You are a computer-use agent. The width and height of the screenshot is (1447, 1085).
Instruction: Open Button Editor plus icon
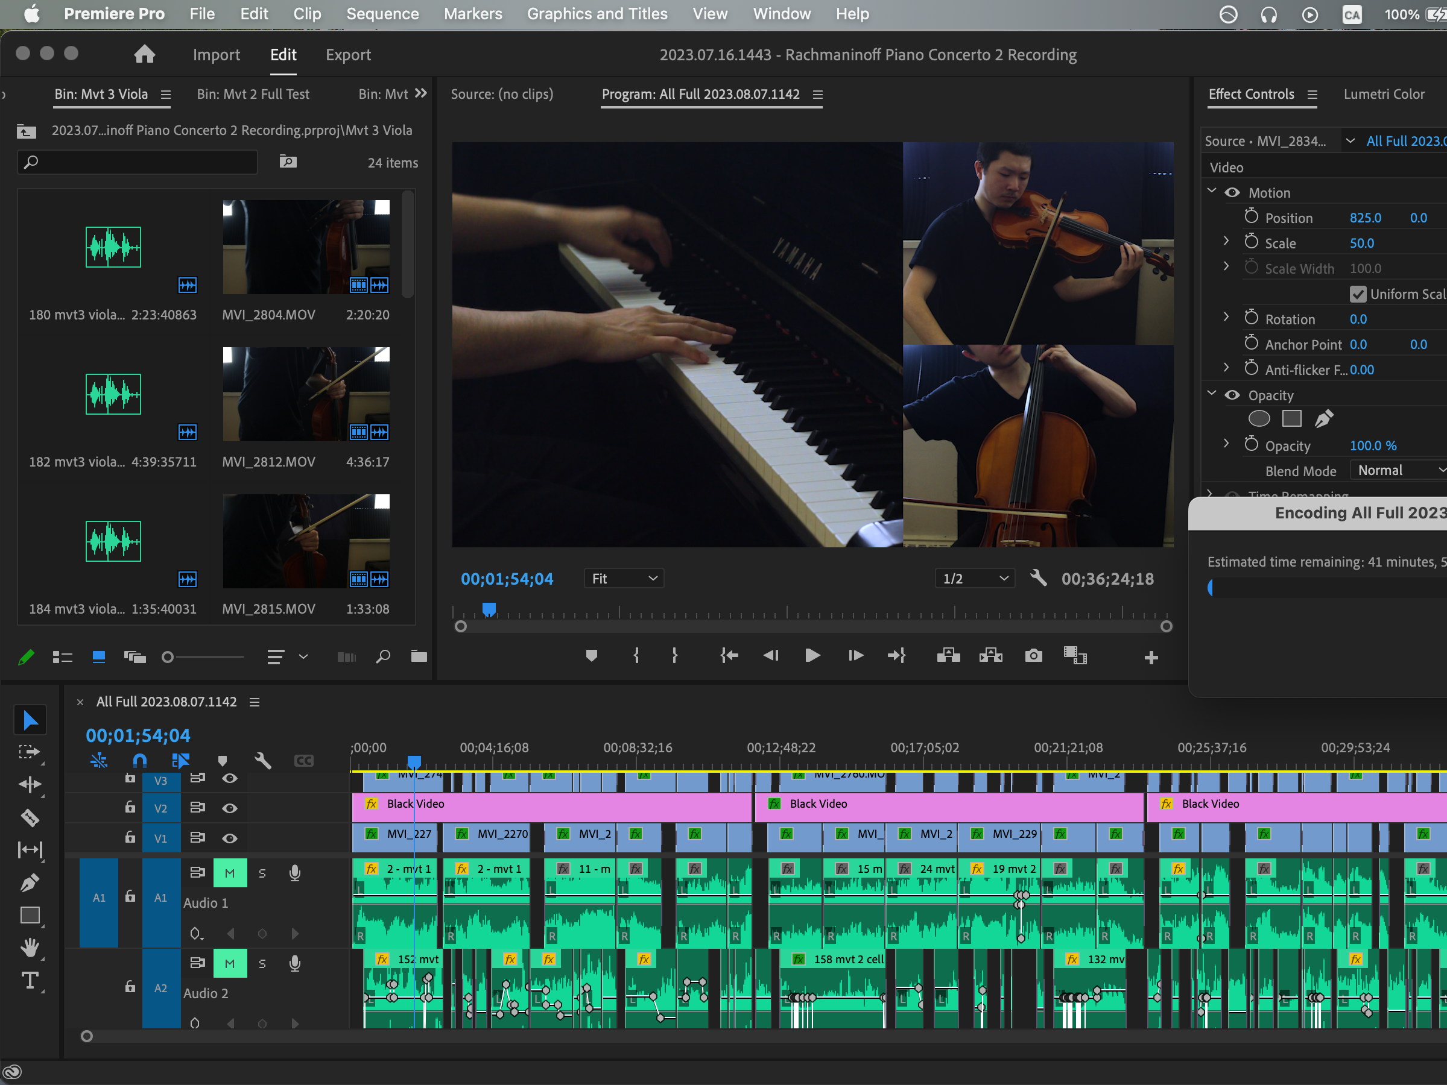tap(1151, 657)
